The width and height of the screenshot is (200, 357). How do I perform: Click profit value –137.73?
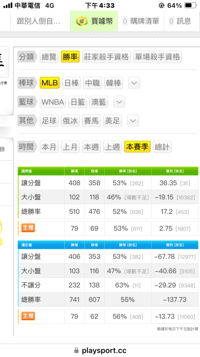(175, 300)
